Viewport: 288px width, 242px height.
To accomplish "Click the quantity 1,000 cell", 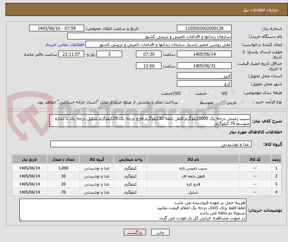I will [x=63, y=168].
